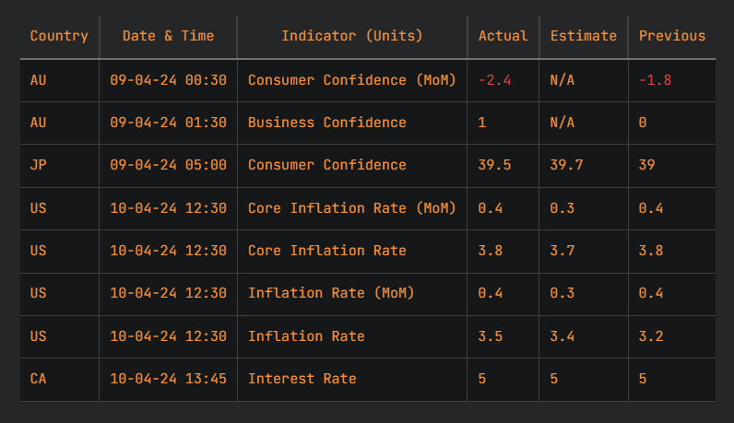Click the previous value 39 in JP row

pos(647,165)
